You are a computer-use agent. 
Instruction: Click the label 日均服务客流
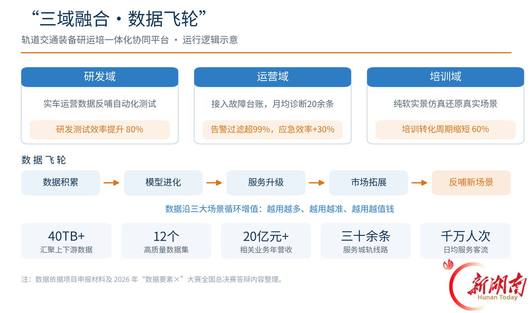tap(465, 250)
